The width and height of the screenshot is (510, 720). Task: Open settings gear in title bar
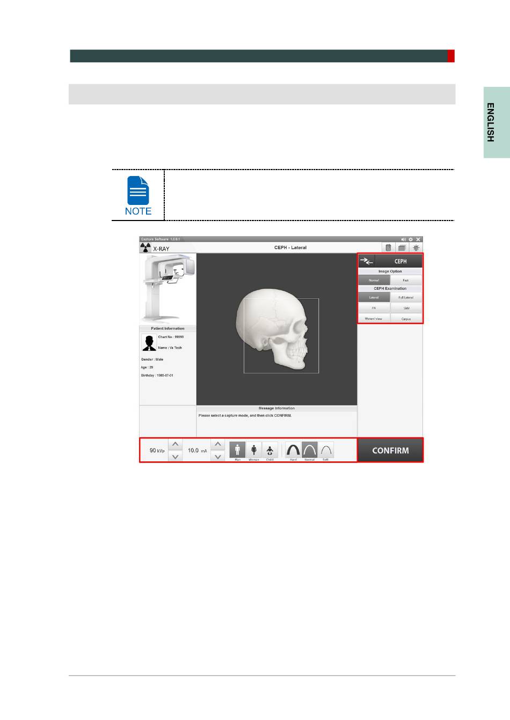point(411,239)
